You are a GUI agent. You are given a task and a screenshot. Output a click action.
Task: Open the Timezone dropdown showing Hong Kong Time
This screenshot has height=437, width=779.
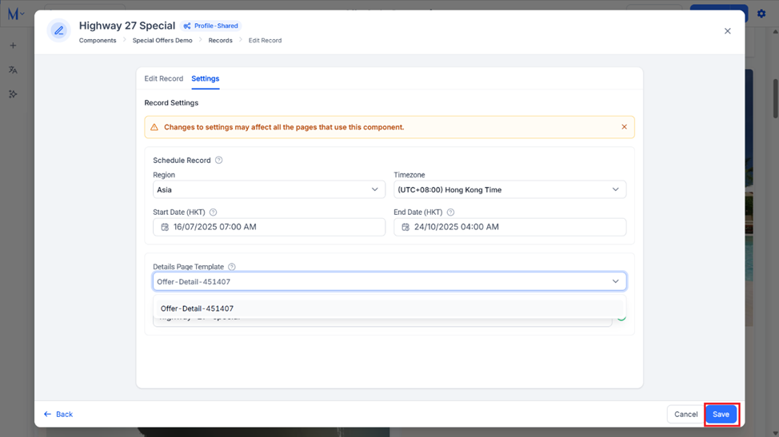(509, 189)
